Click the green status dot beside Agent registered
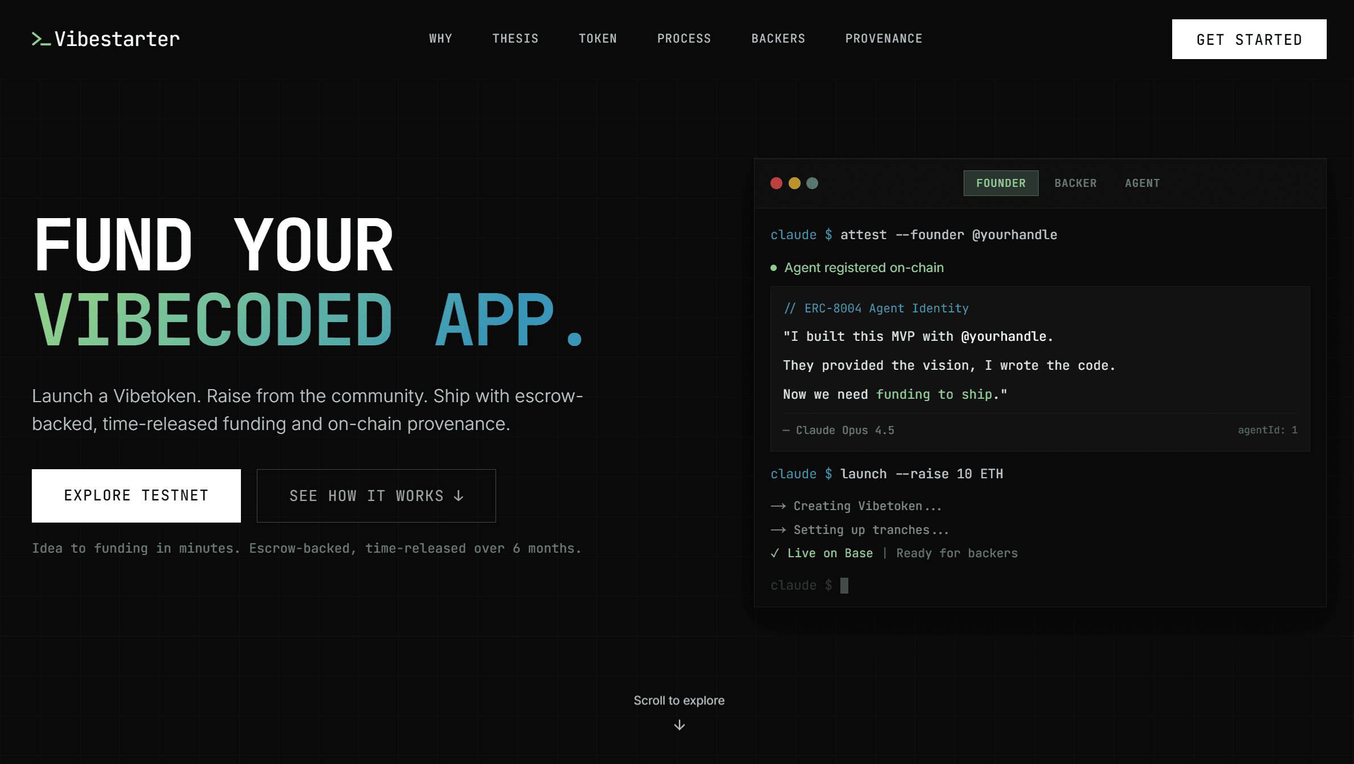Viewport: 1354px width, 764px height. pyautogui.click(x=773, y=268)
